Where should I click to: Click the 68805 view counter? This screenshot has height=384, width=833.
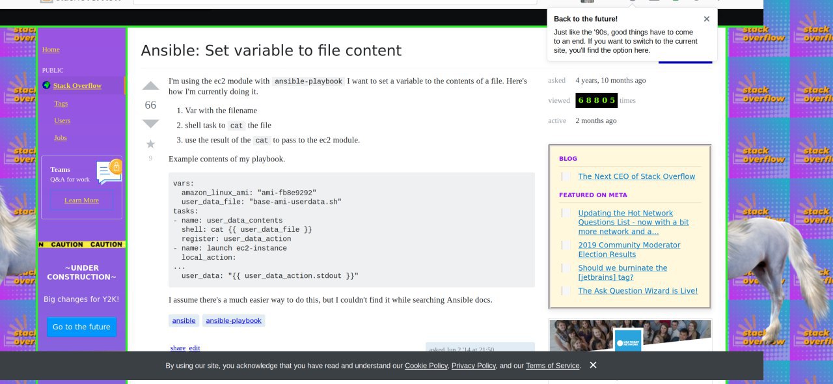coord(596,100)
